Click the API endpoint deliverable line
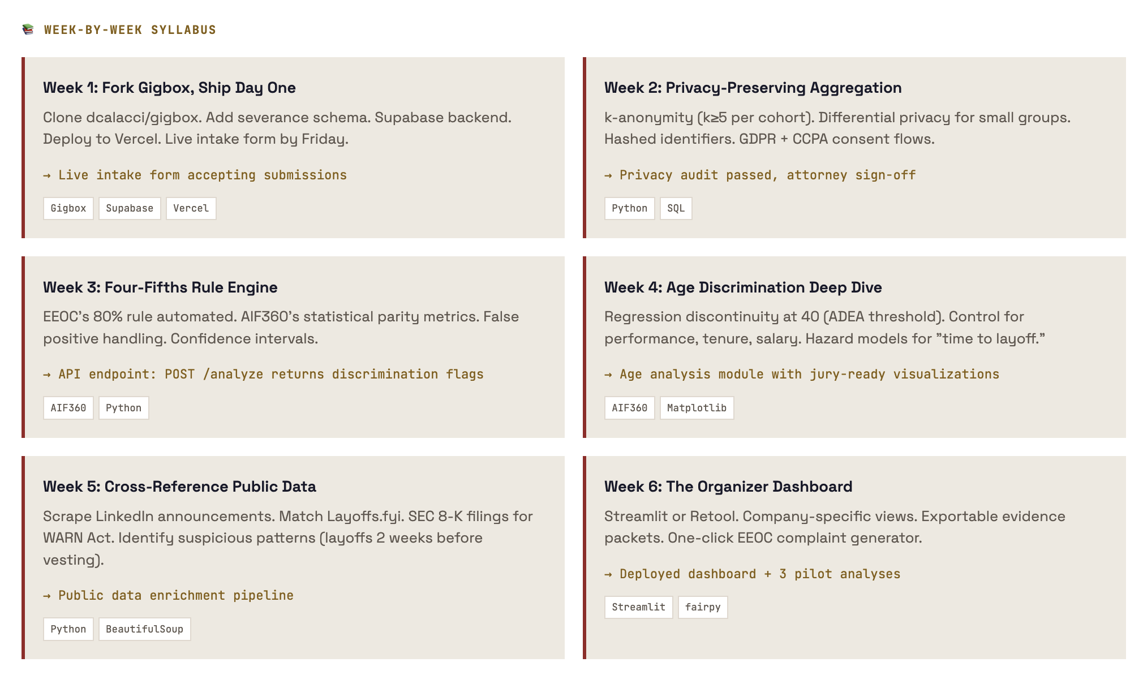The width and height of the screenshot is (1143, 688). (x=264, y=375)
